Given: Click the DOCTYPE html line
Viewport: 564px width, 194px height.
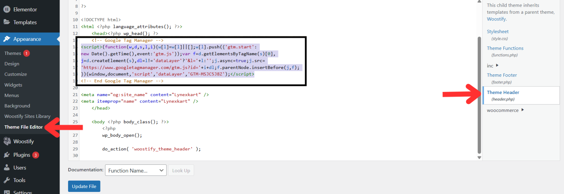Looking at the screenshot, I should click(101, 20).
